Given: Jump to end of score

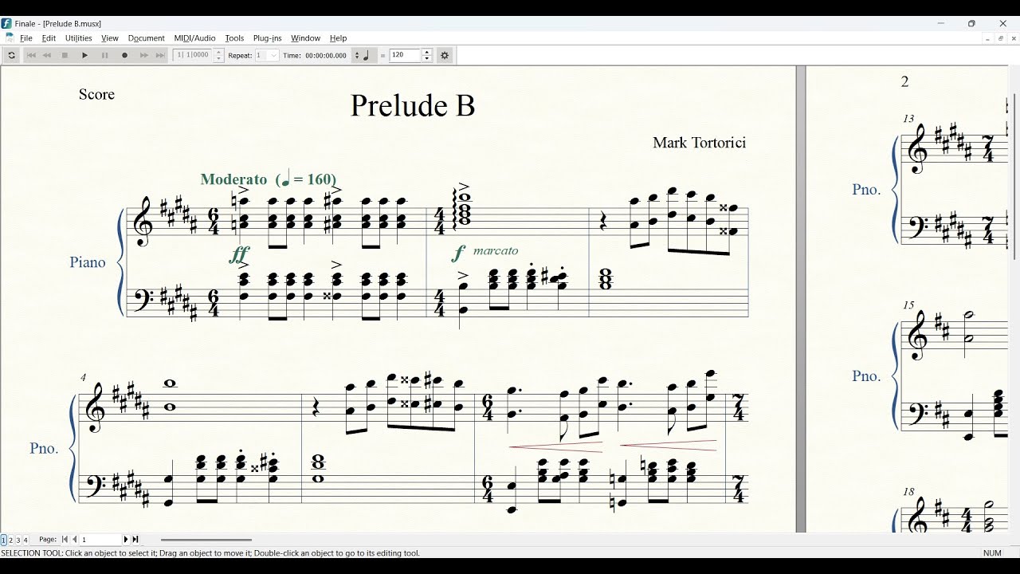Looking at the screenshot, I should tap(160, 55).
